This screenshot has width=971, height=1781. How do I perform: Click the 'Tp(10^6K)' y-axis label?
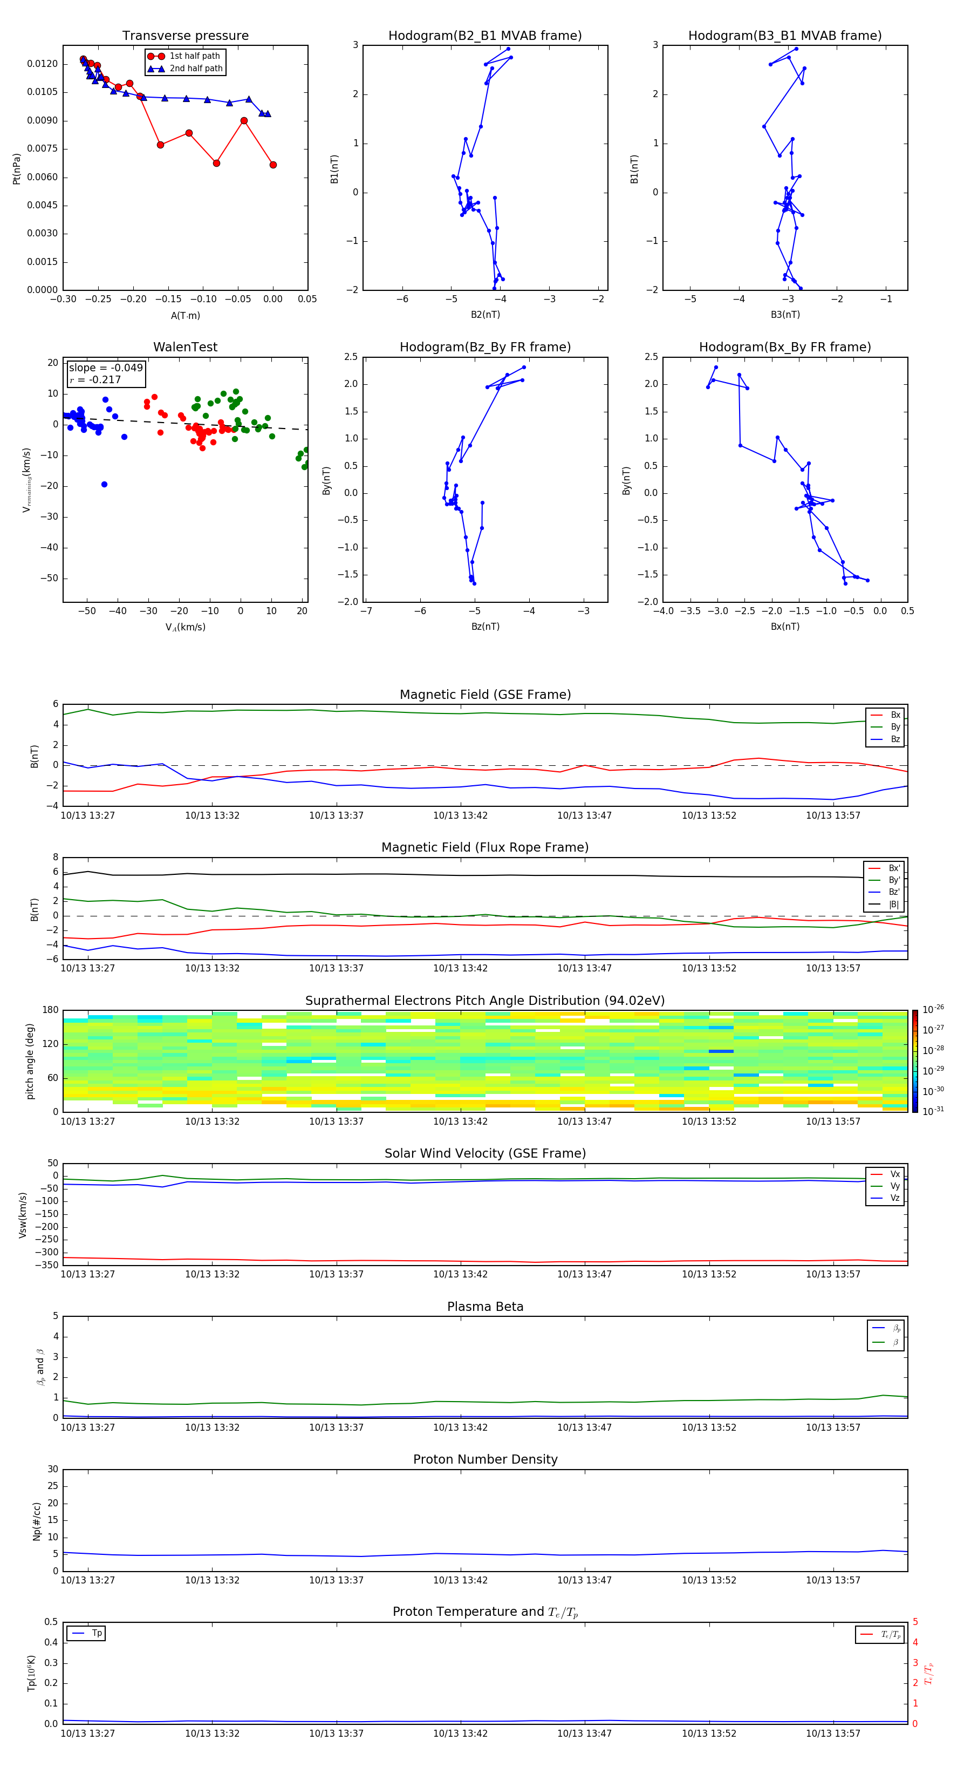31,1673
